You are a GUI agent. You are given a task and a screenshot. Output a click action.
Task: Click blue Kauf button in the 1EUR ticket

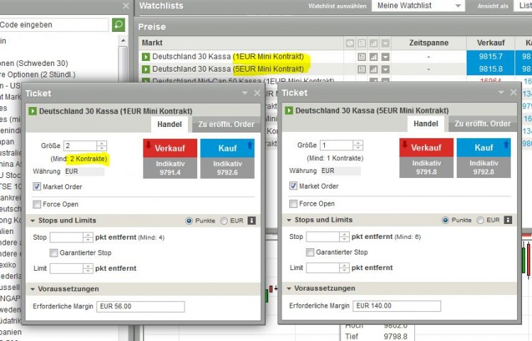227,148
